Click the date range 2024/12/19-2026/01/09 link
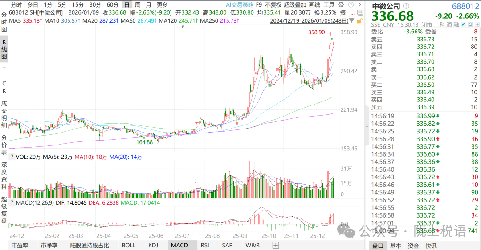Image resolution: width=481 pixels, height=250 pixels. 309,21
